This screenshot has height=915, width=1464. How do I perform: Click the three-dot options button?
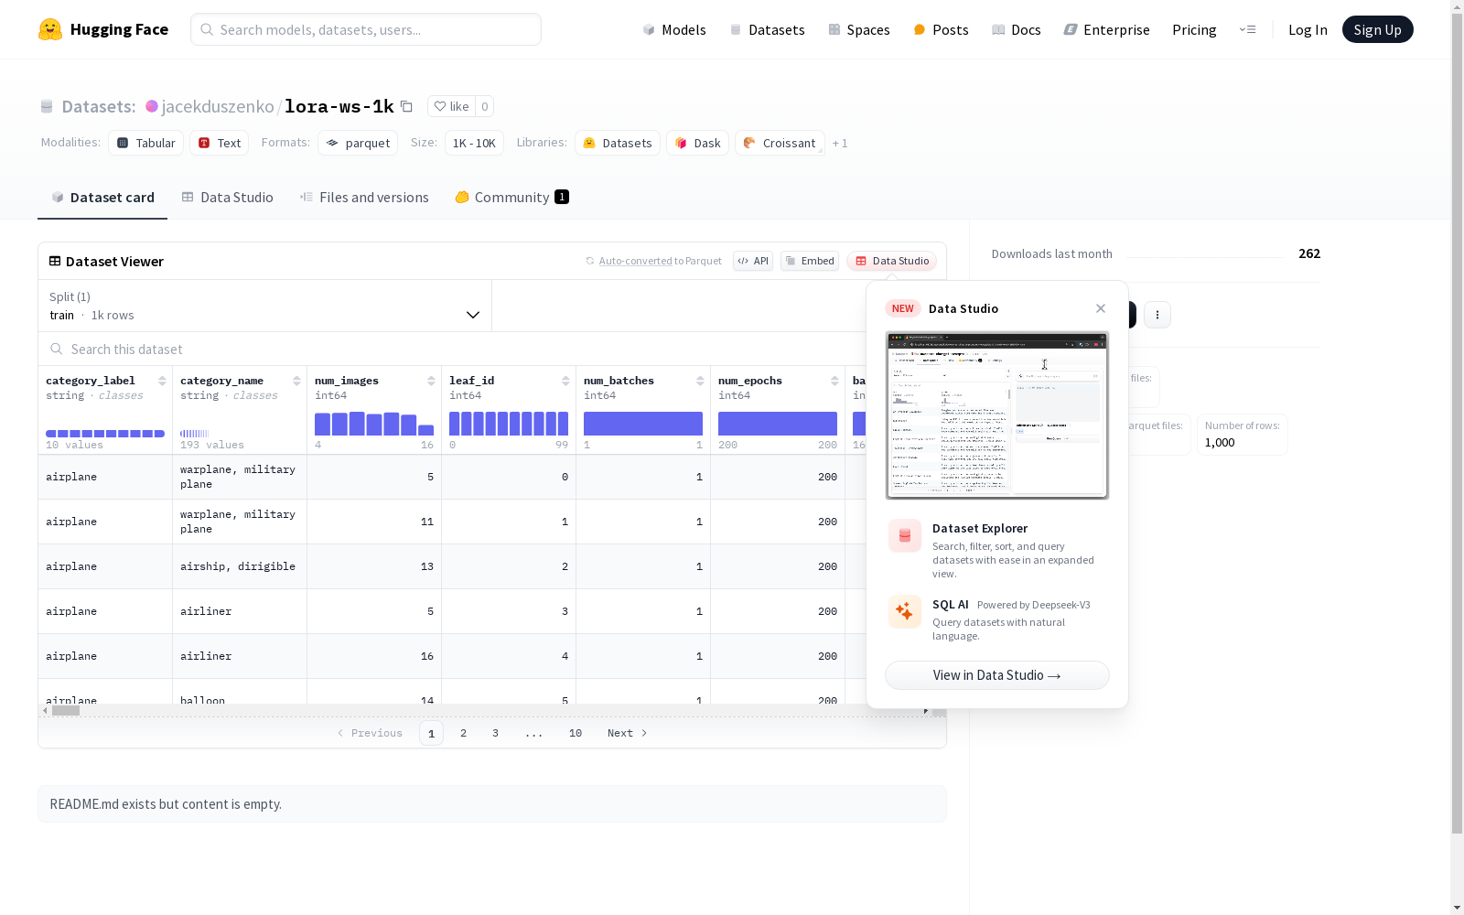[x=1157, y=315]
